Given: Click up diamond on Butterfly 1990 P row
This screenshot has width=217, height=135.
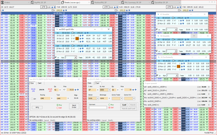Looking at the screenshot, I should coord(182,67).
